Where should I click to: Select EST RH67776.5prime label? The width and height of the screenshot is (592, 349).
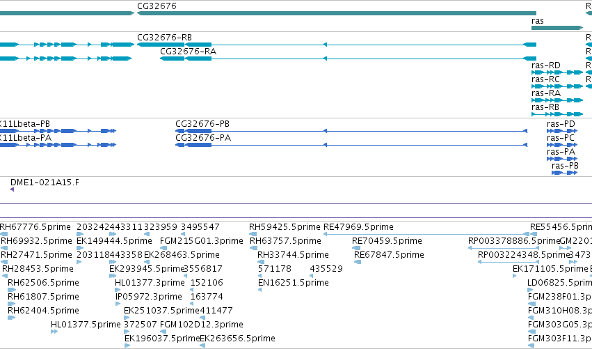(x=35, y=227)
